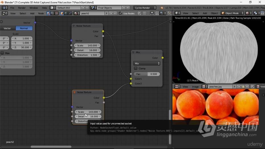265x149 pixels.
Task: Open the Image menu in image editor
Action: point(195,87)
